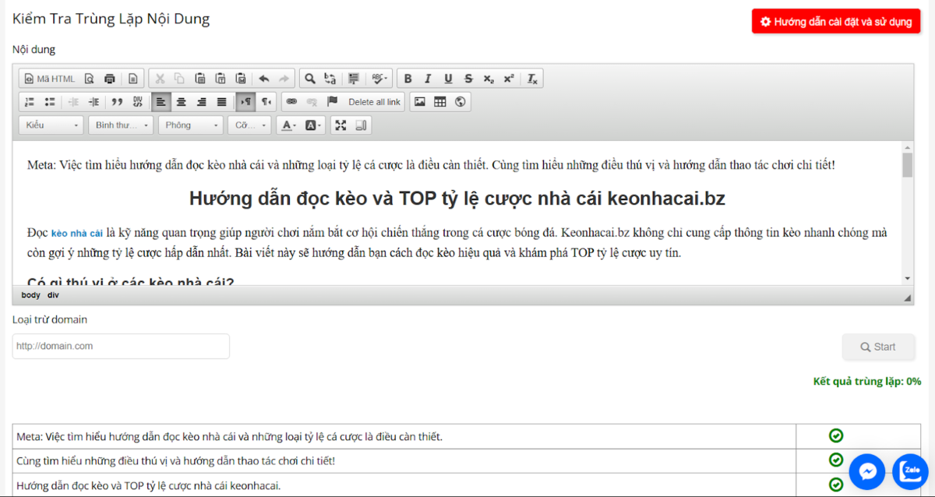
Task: Click the Undo arrow
Action: tap(263, 79)
